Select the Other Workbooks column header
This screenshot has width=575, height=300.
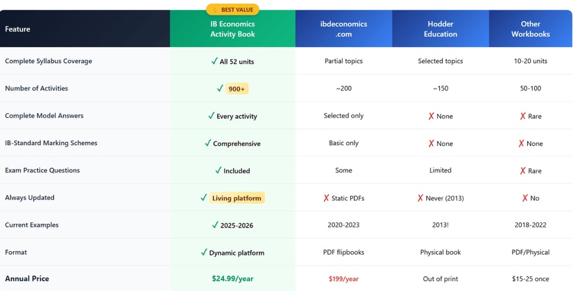(x=530, y=29)
